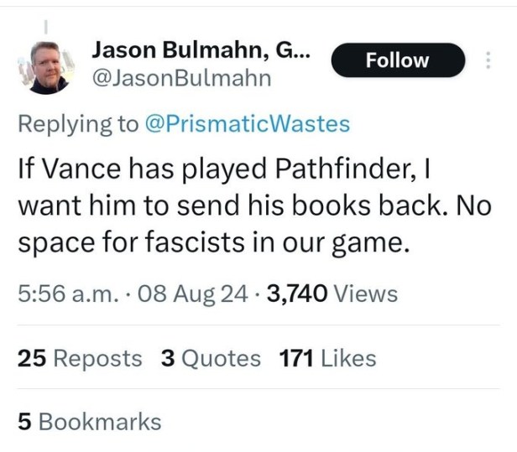Open the Jason Bulmahn display name
517x452 pixels.
pyautogui.click(x=200, y=51)
